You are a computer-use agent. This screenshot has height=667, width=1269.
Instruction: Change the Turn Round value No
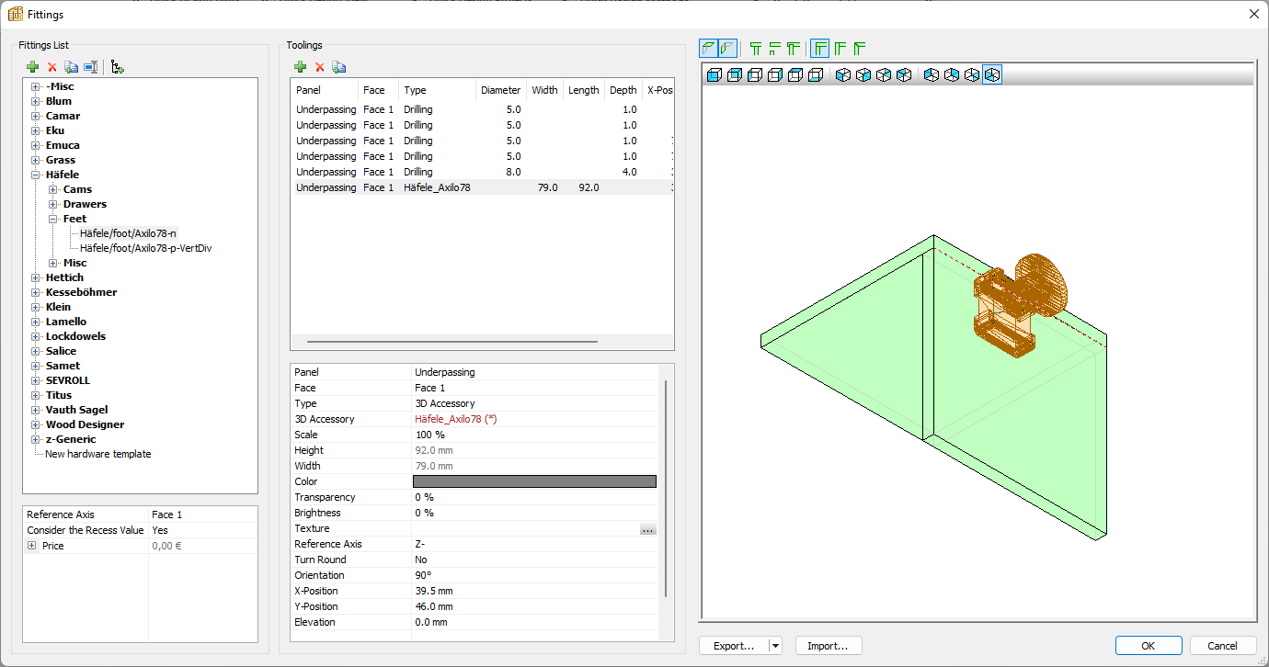[x=535, y=560]
